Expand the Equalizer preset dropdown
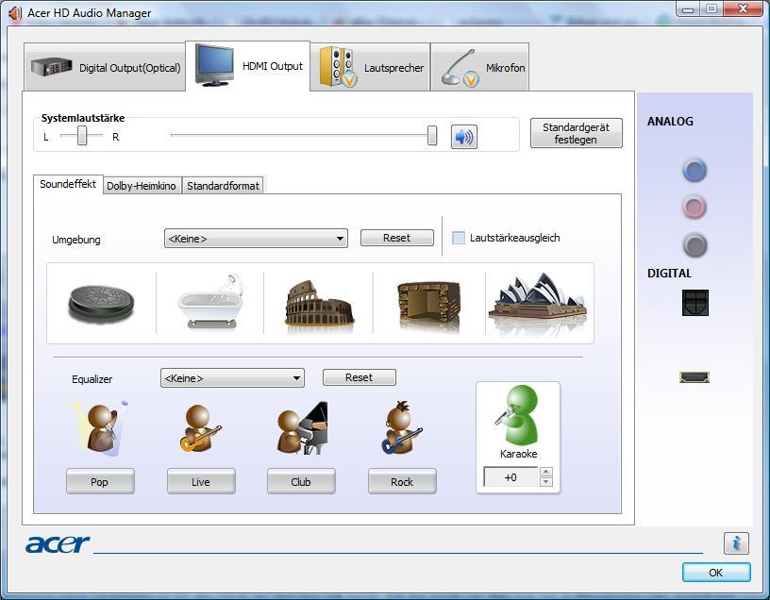This screenshot has height=600, width=770. (x=232, y=378)
